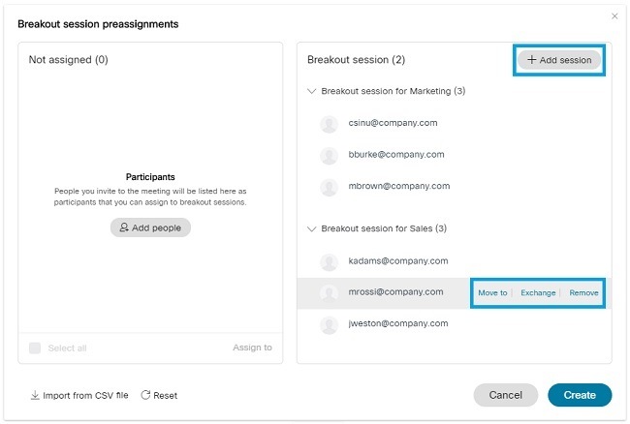Collapse the Breakout session for Sales group
This screenshot has height=424, width=630.
311,229
